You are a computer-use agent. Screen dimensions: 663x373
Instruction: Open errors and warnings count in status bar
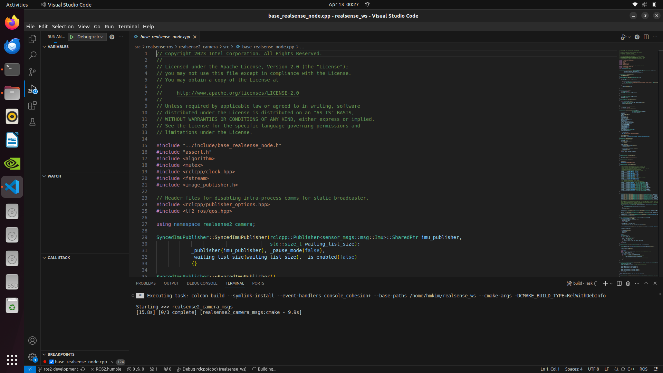[135, 369]
